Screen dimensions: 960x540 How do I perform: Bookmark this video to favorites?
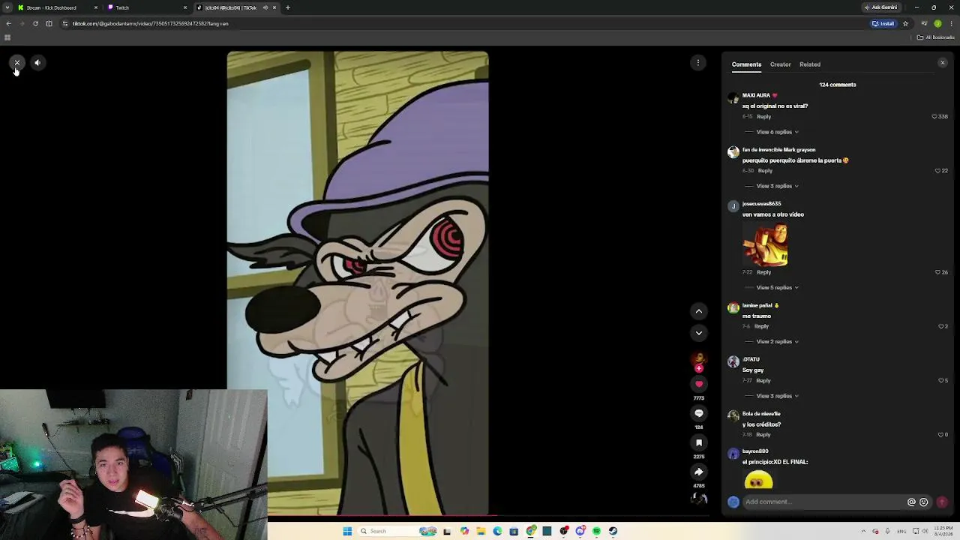click(x=699, y=442)
